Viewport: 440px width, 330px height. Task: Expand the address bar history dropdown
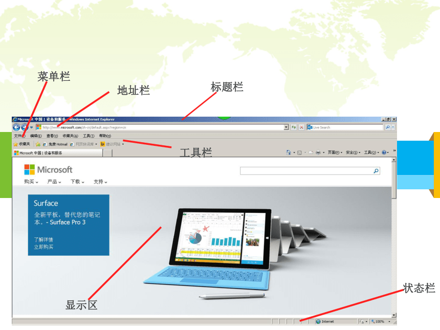tap(286, 127)
